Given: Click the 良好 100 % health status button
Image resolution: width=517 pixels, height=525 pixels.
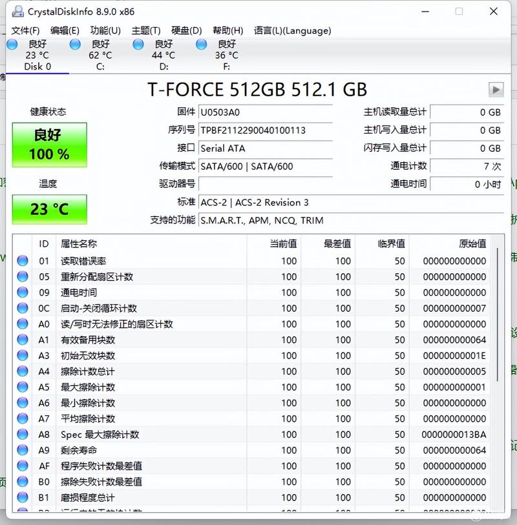Looking at the screenshot, I should (50, 145).
